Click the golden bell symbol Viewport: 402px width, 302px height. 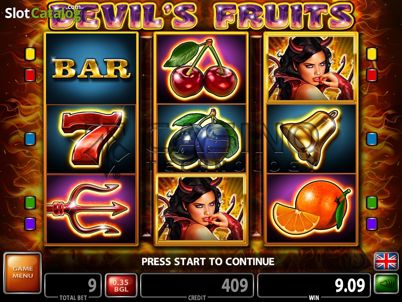point(311,139)
